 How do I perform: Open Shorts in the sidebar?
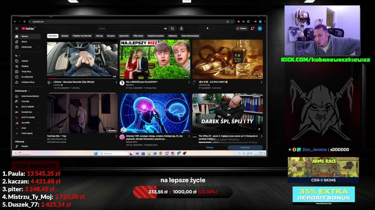(x=28, y=42)
